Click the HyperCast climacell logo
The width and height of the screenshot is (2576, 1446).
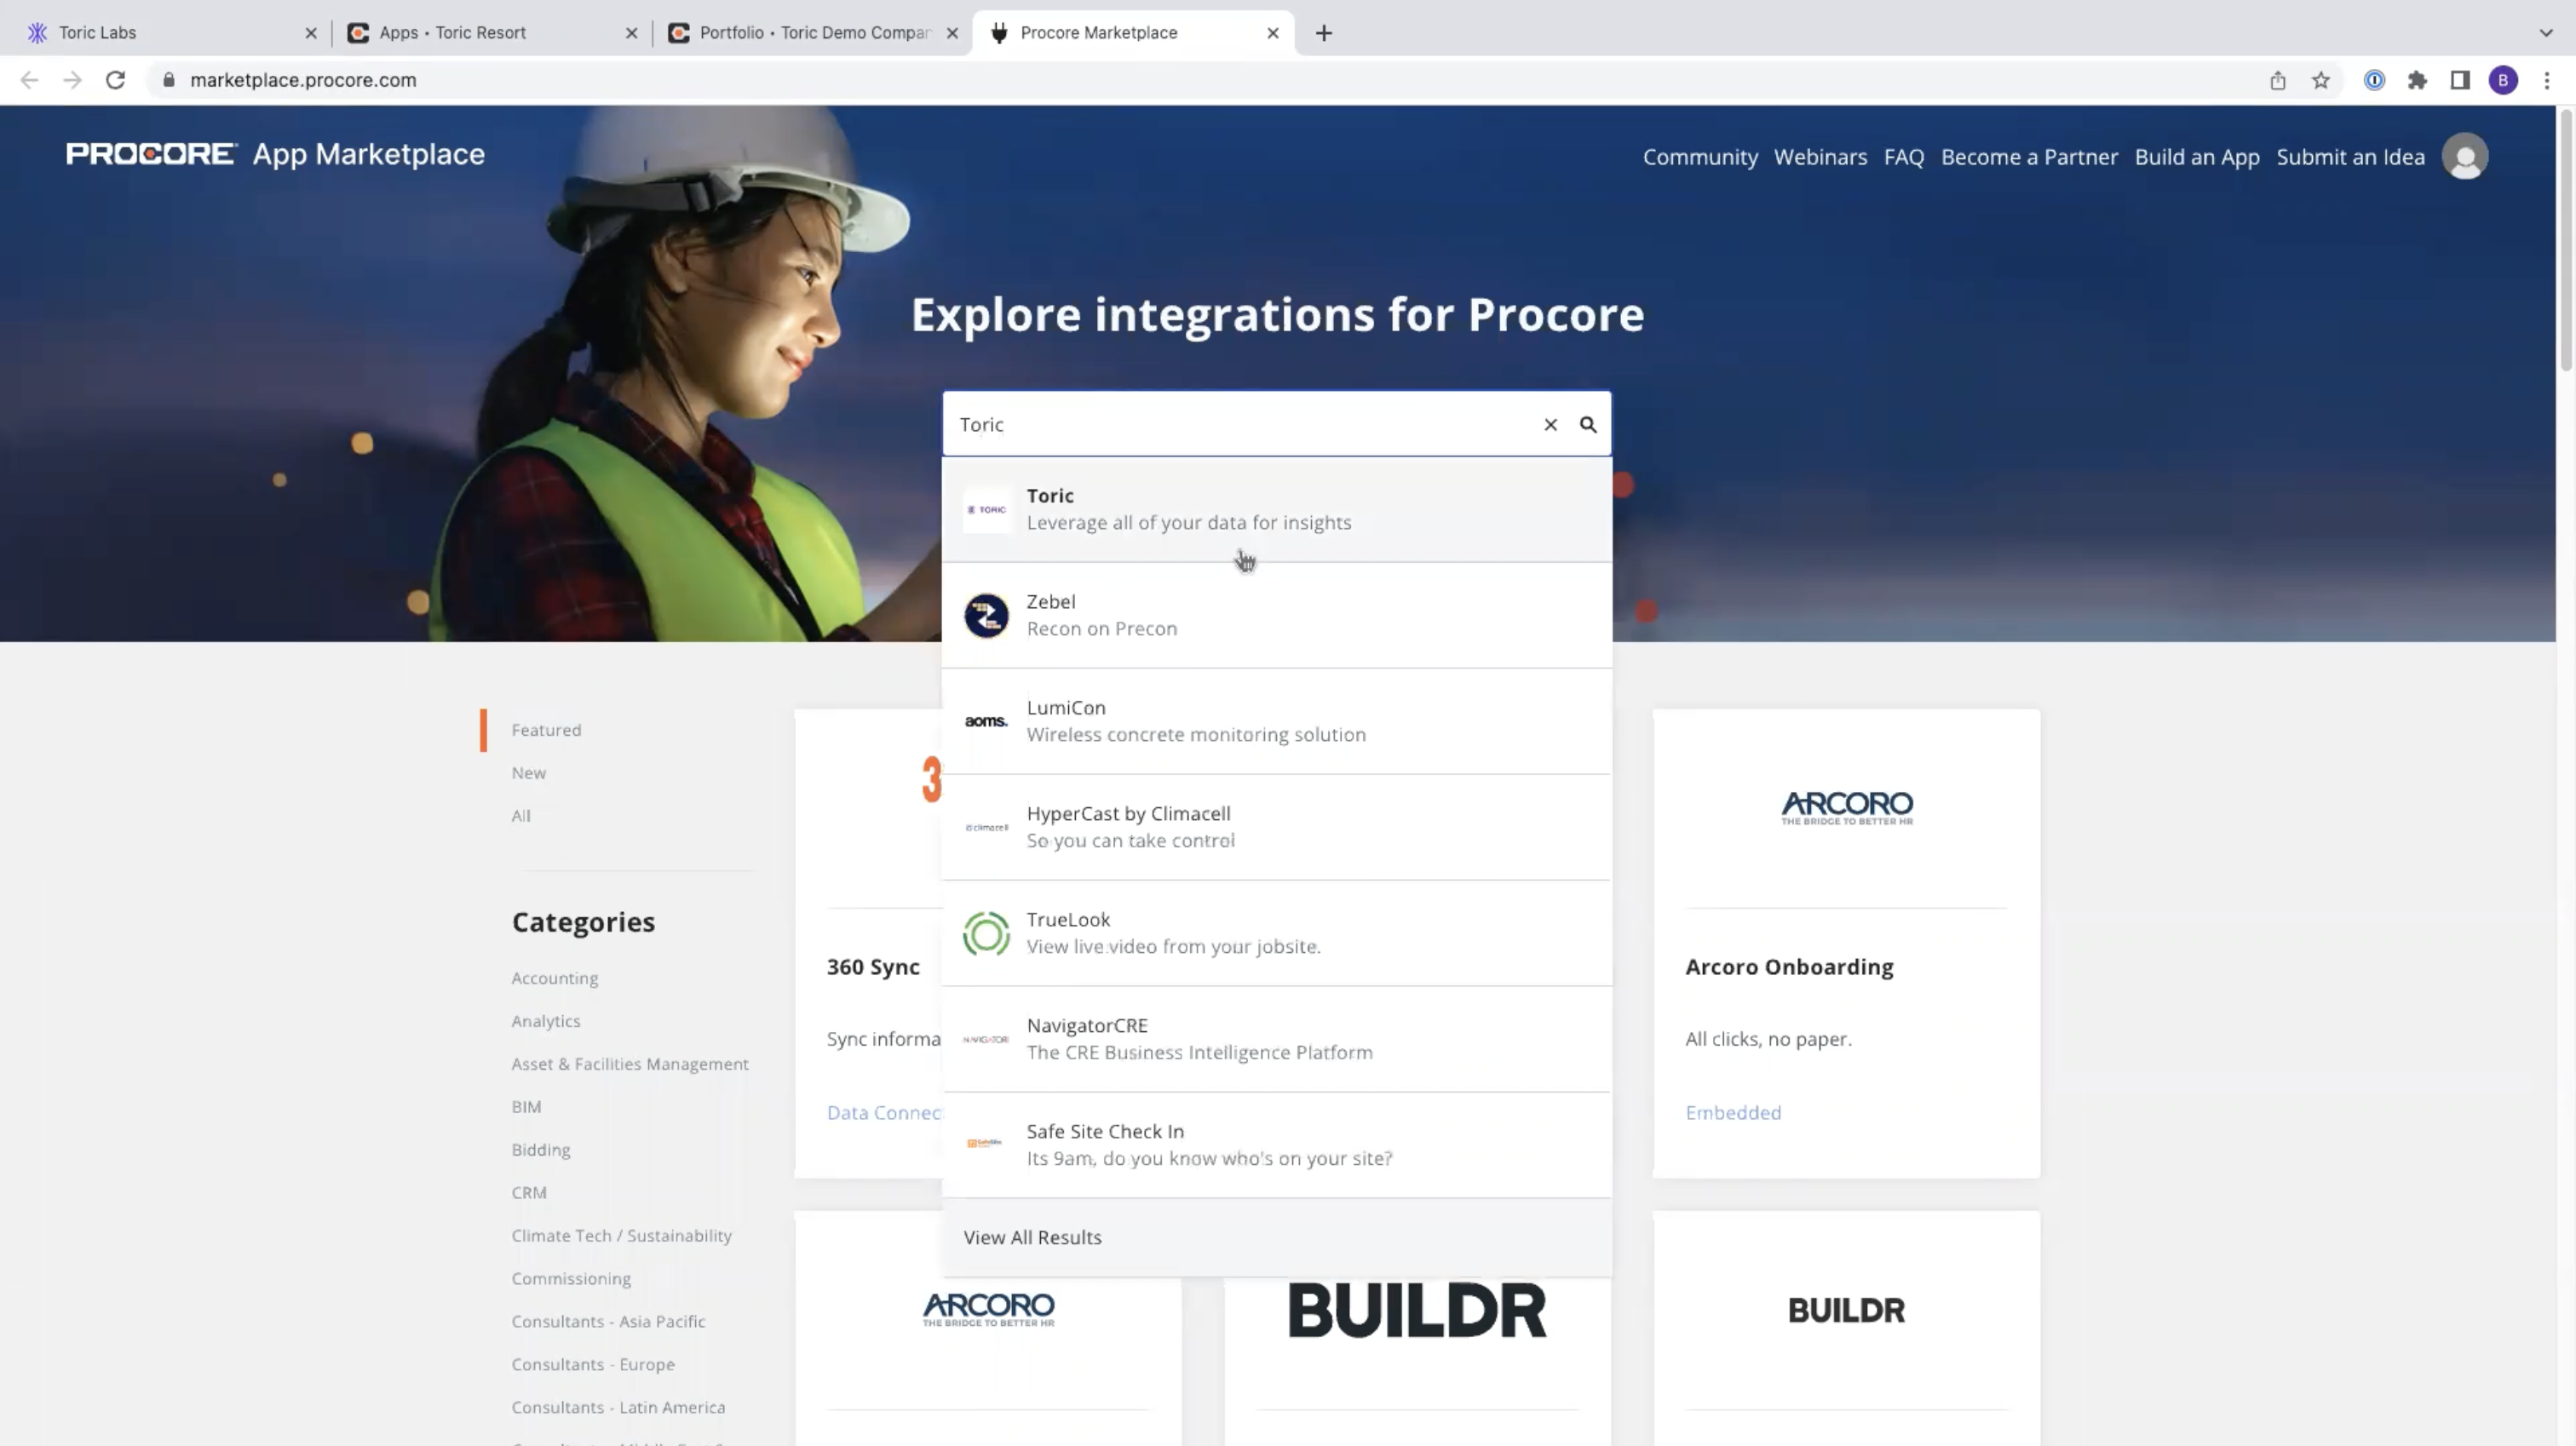coord(986,828)
